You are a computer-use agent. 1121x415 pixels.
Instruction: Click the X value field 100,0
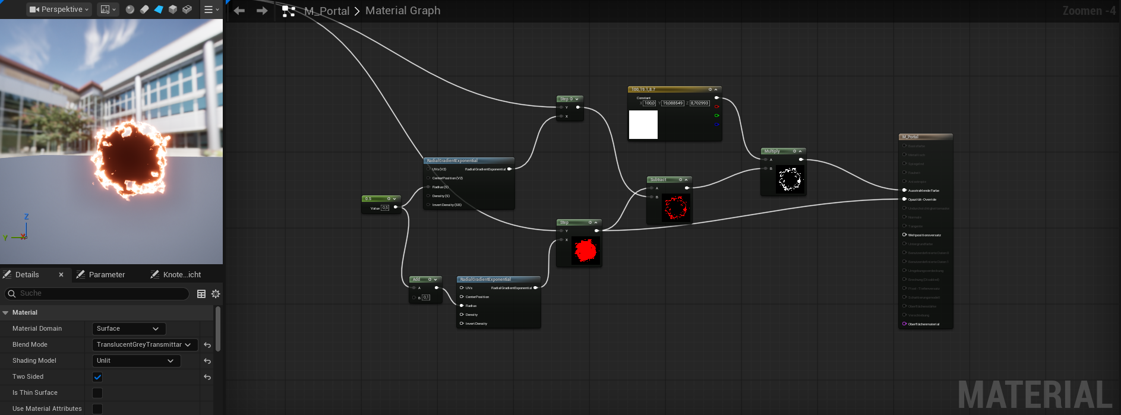[x=649, y=103]
